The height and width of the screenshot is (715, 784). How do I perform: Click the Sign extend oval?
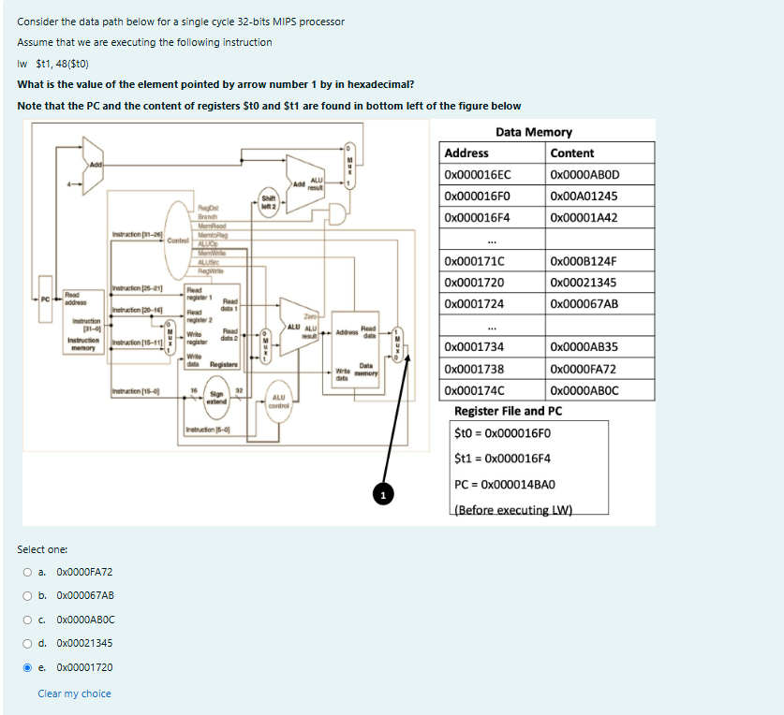click(x=218, y=395)
